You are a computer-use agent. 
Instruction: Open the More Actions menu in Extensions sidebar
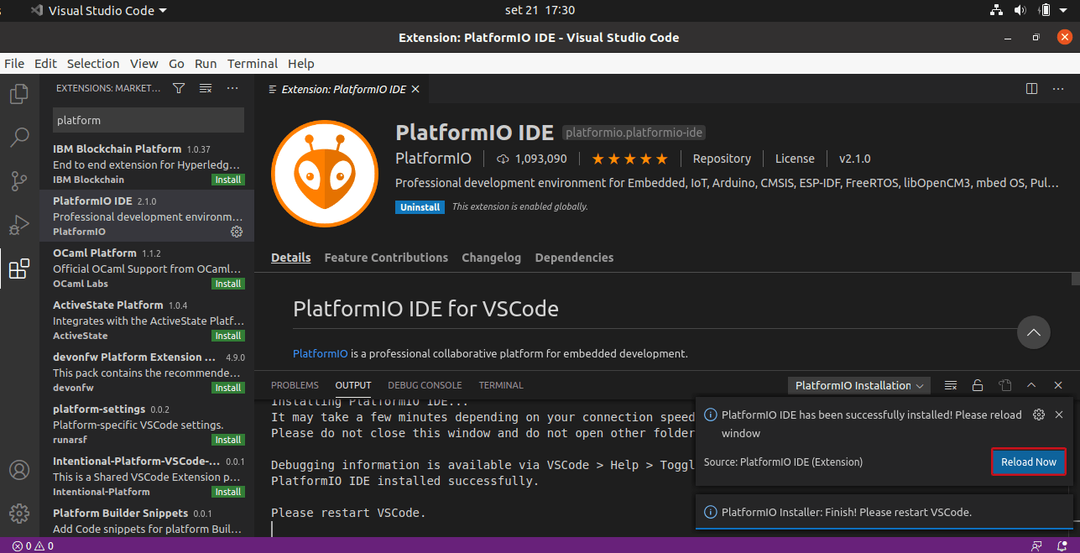tap(232, 87)
